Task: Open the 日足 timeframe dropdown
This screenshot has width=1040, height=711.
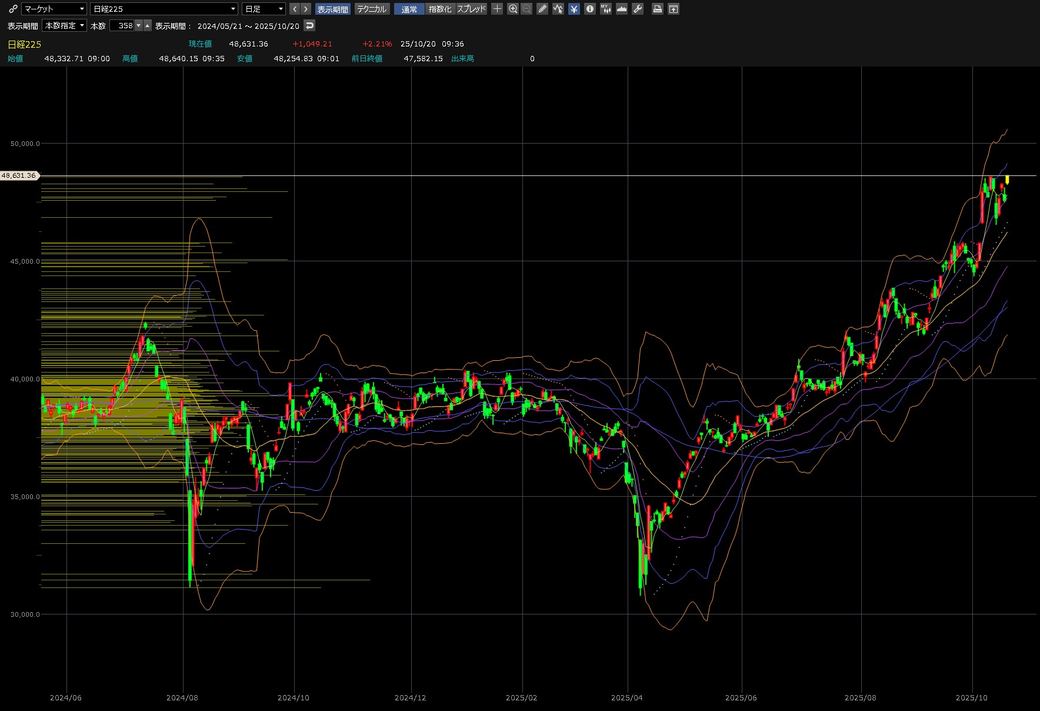Action: point(264,9)
